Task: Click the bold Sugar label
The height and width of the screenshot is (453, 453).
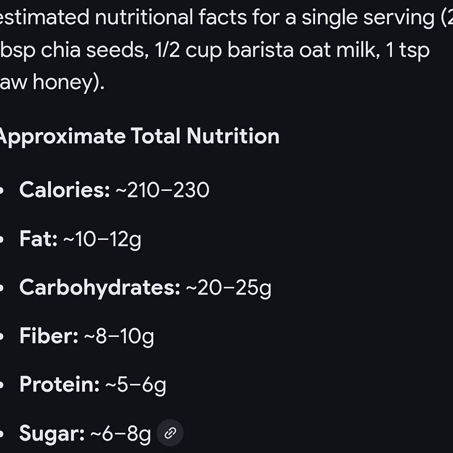Action: pyautogui.click(x=52, y=433)
